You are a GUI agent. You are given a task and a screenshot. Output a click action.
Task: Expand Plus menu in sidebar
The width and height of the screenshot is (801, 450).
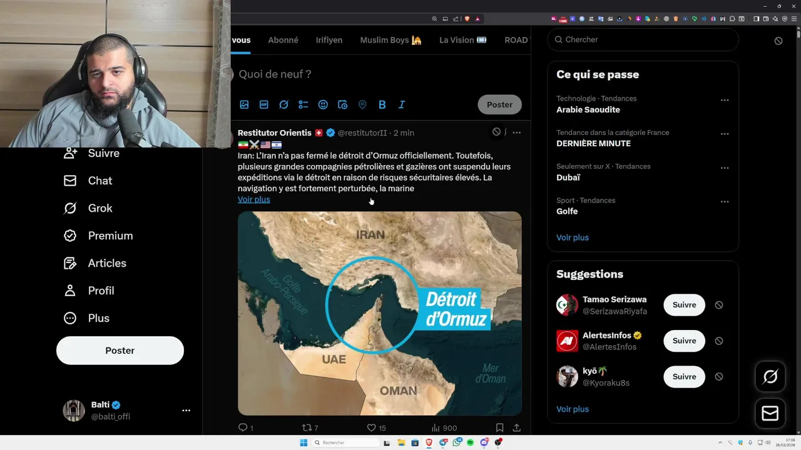(87, 318)
